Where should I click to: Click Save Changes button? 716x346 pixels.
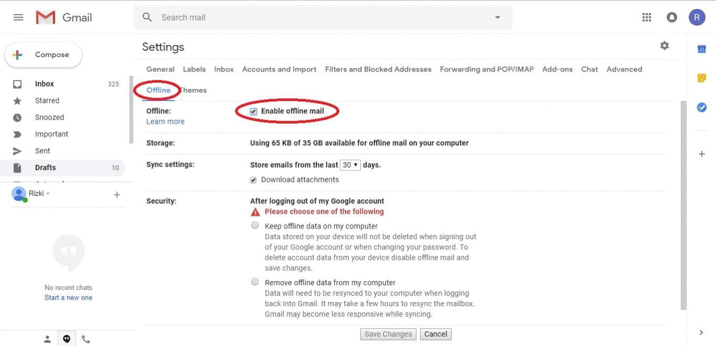point(388,334)
